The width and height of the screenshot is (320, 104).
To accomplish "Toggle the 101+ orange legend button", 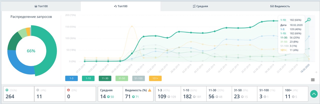I will pyautogui.click(x=155, y=78).
